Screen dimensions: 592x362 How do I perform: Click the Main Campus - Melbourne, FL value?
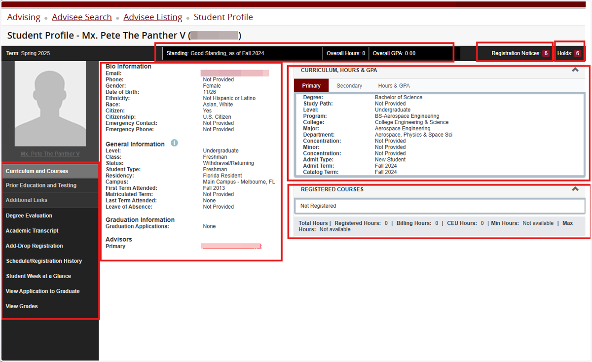[x=239, y=182]
